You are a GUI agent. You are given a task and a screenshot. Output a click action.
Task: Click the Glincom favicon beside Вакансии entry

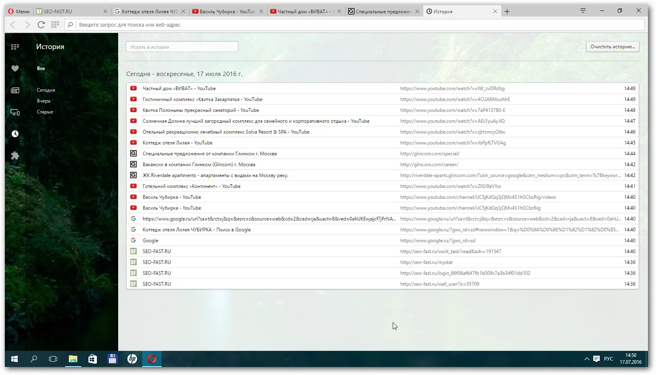click(133, 165)
